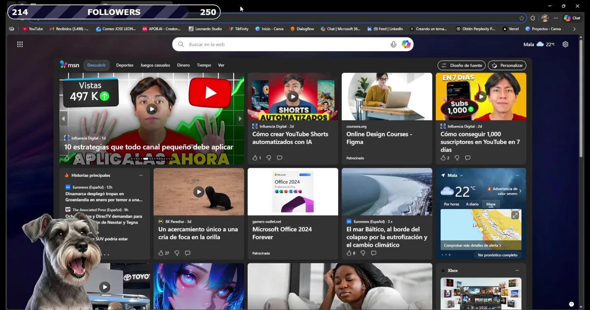Dislike the YouTube Shorts automatizados article
This screenshot has width=590, height=310.
tap(269, 158)
